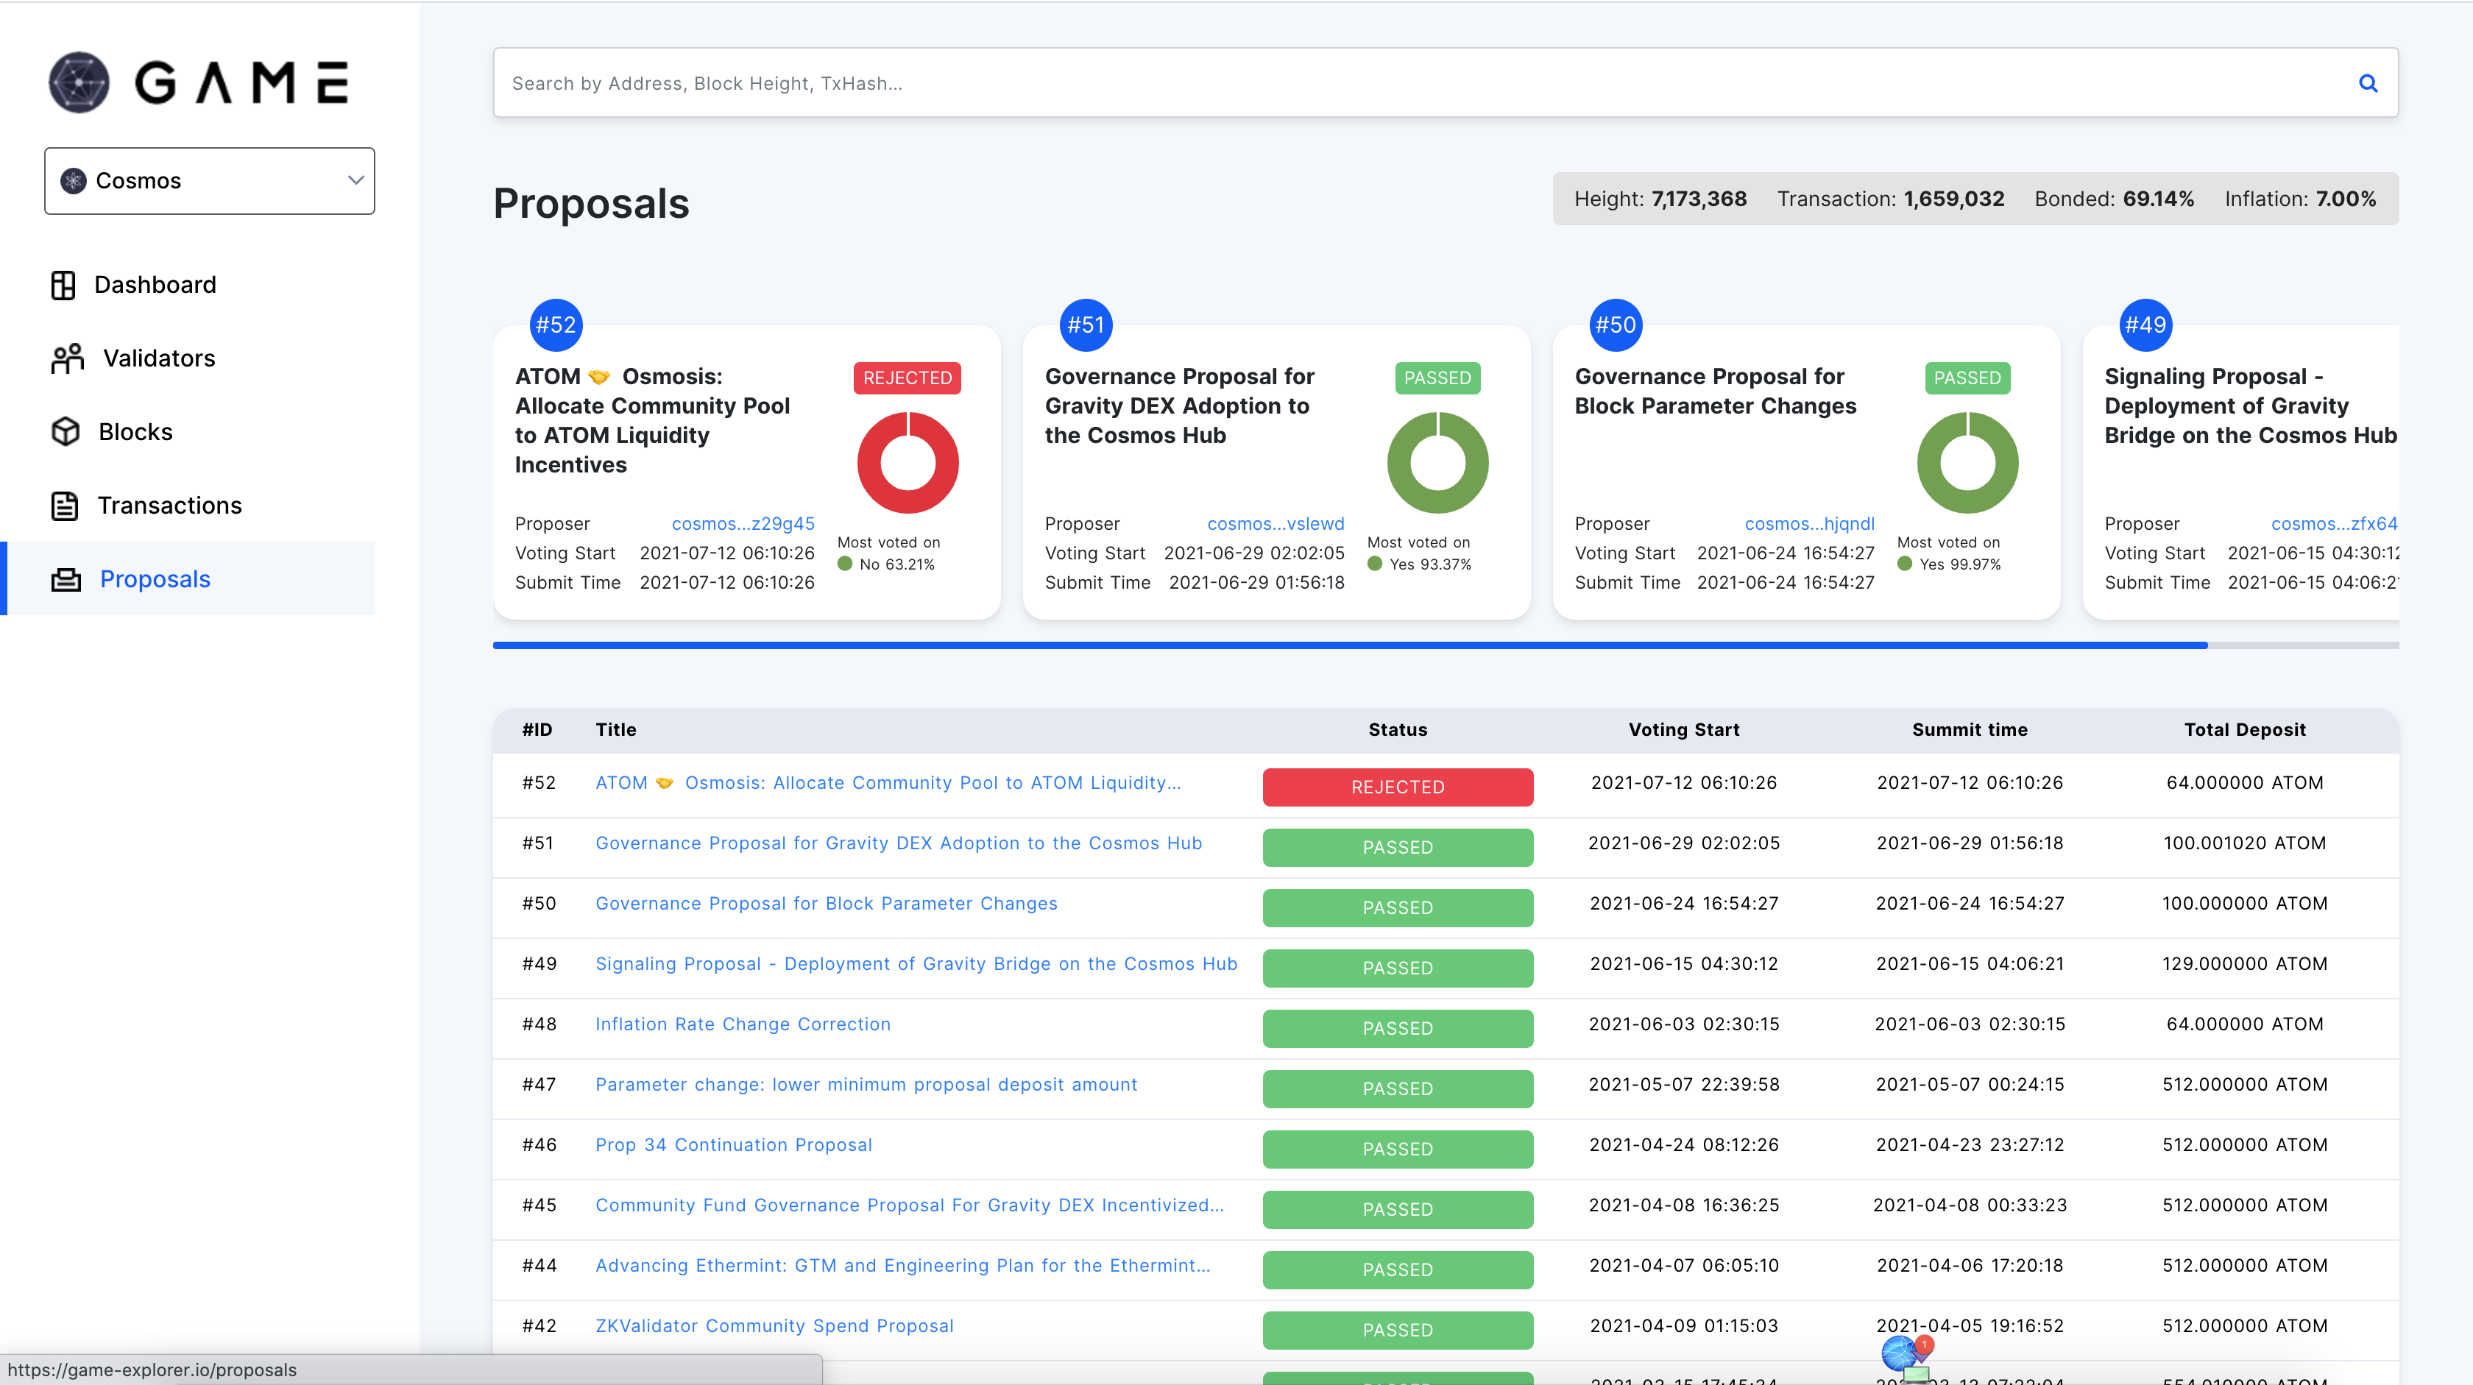This screenshot has width=2473, height=1385.
Task: Click REJECTED status of proposal #52 row
Action: [1397, 787]
